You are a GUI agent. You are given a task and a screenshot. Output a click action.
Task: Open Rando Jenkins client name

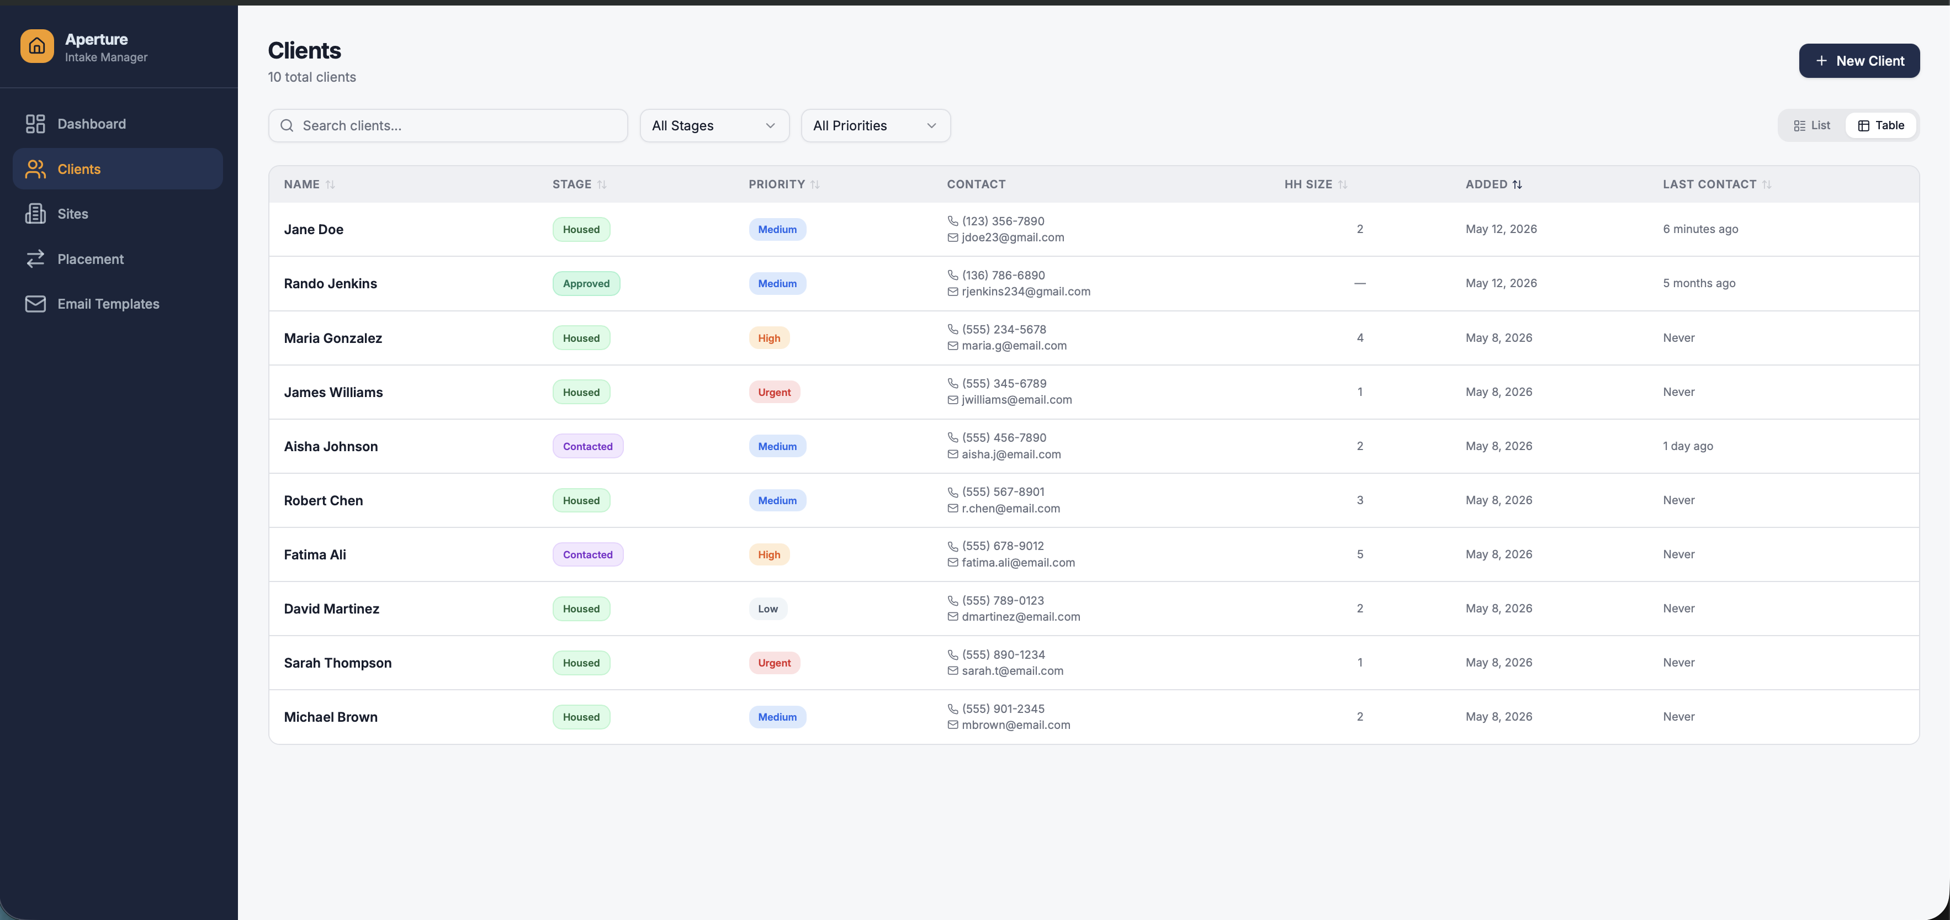point(330,283)
